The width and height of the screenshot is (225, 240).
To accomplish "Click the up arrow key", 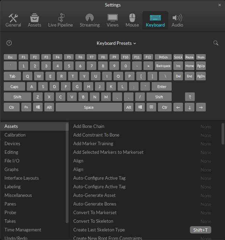I will coord(190,97).
